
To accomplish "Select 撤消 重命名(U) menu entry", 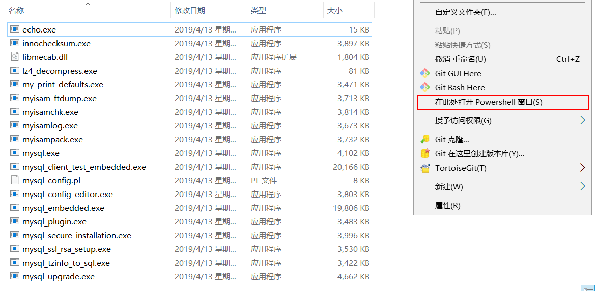I will tap(502, 59).
